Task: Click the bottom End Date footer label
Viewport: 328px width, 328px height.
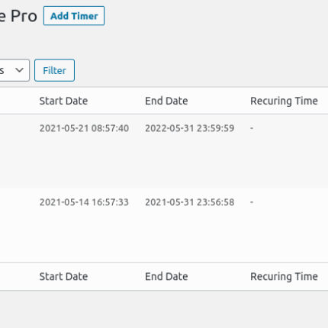Action: tap(166, 276)
